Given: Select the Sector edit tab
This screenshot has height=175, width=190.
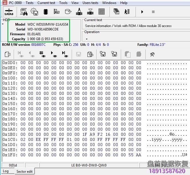Looking at the screenshot, I should point(24,171).
